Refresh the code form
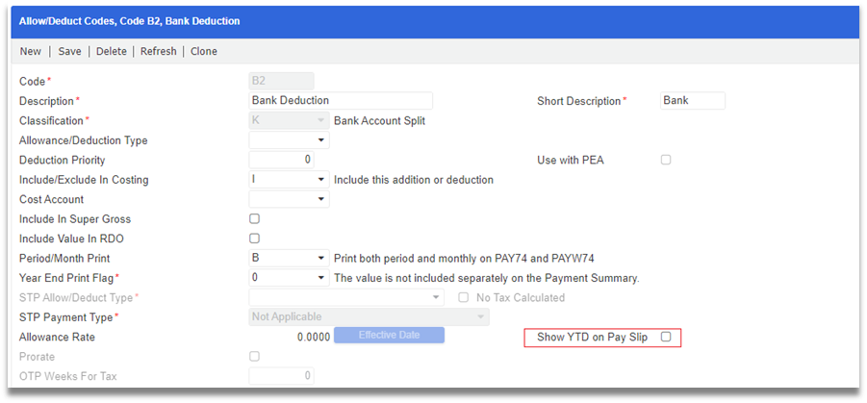 pos(158,51)
